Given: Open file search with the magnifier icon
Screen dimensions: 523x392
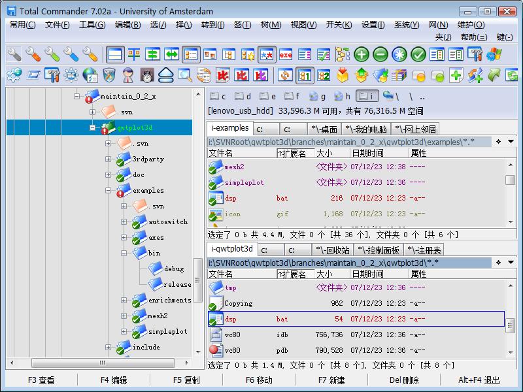Looking at the screenshot, I should [185, 75].
